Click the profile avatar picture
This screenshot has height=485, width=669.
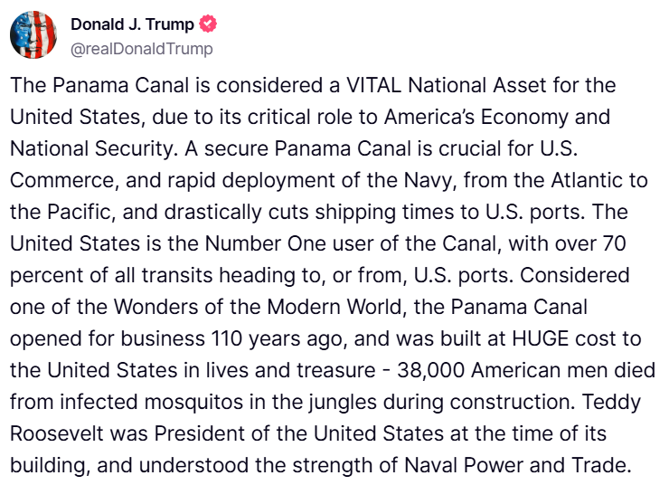tap(33, 35)
